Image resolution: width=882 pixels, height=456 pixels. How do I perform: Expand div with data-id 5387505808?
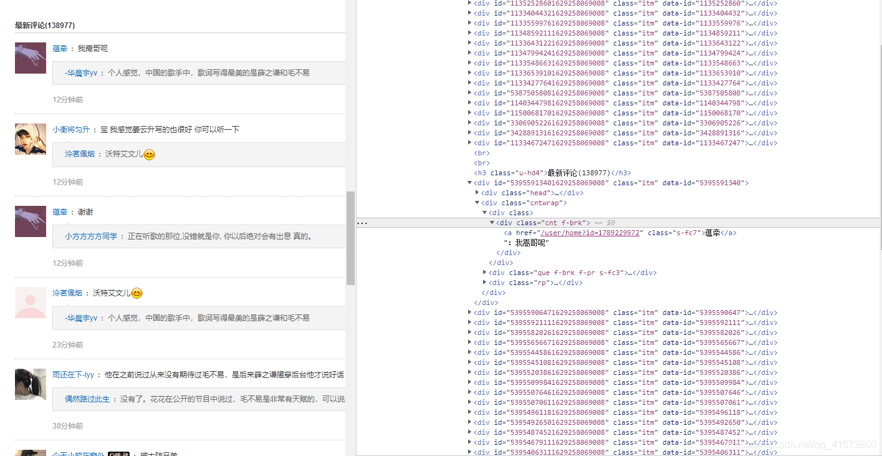click(x=470, y=93)
